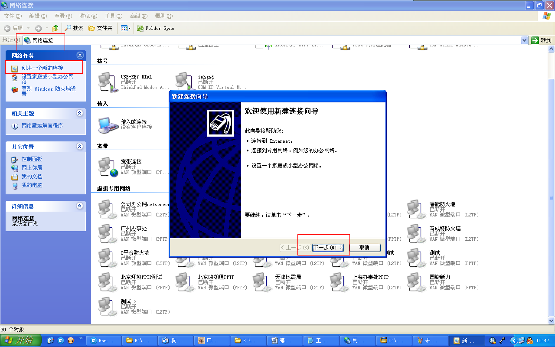Click the 取消 button in the wizard
This screenshot has width=555, height=347.
365,247
